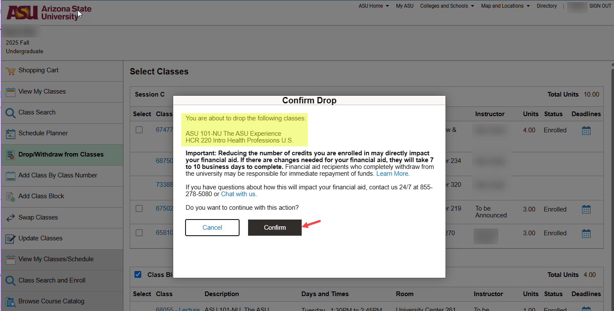Expand the ASU Home dropdown menu
Viewport: 614px width, 311px height.
click(374, 6)
